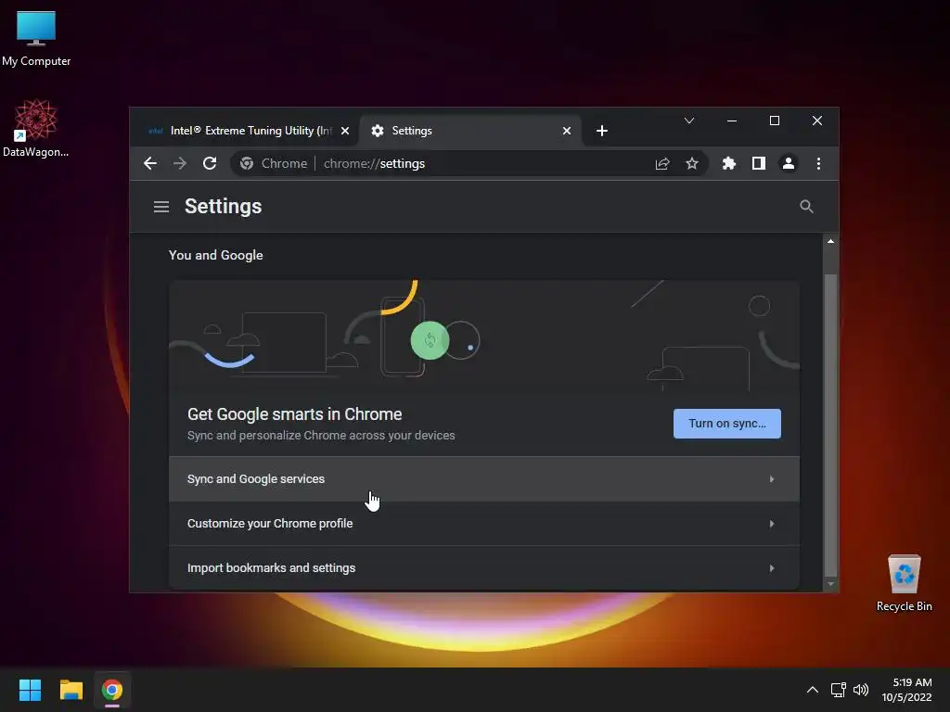Viewport: 950px width, 712px height.
Task: Open Import bookmarks and settings
Action: click(483, 568)
